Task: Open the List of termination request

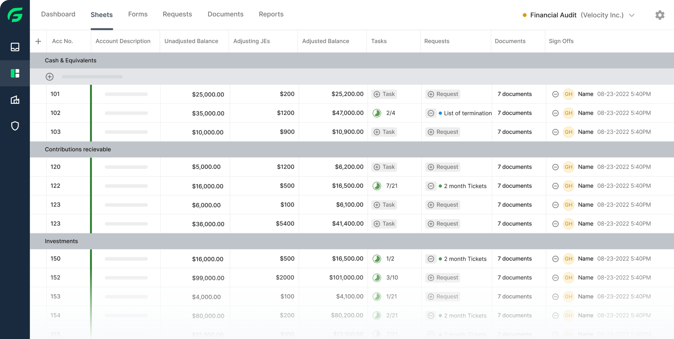Action: click(468, 113)
